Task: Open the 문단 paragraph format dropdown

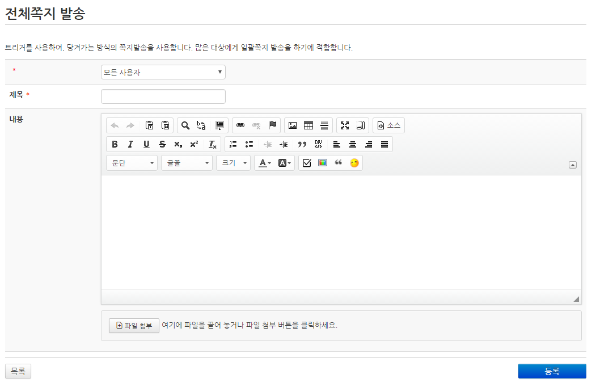Action: tap(132, 163)
